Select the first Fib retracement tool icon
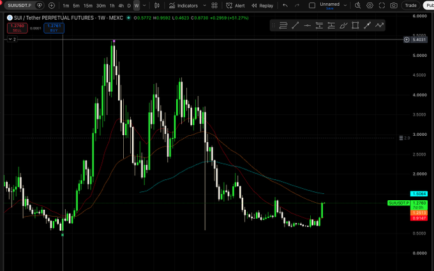The image size is (434, 271). [x=319, y=26]
